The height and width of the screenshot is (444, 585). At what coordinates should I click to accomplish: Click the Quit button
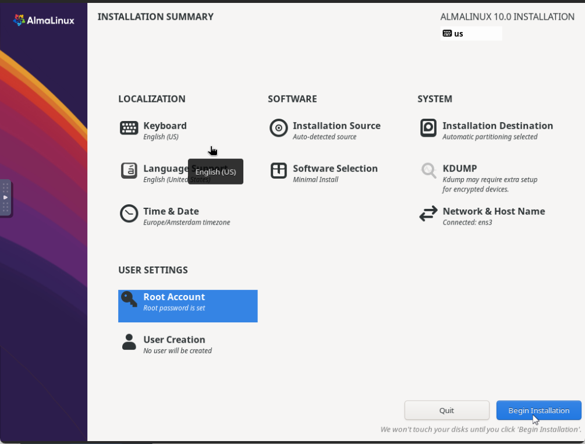tap(446, 410)
